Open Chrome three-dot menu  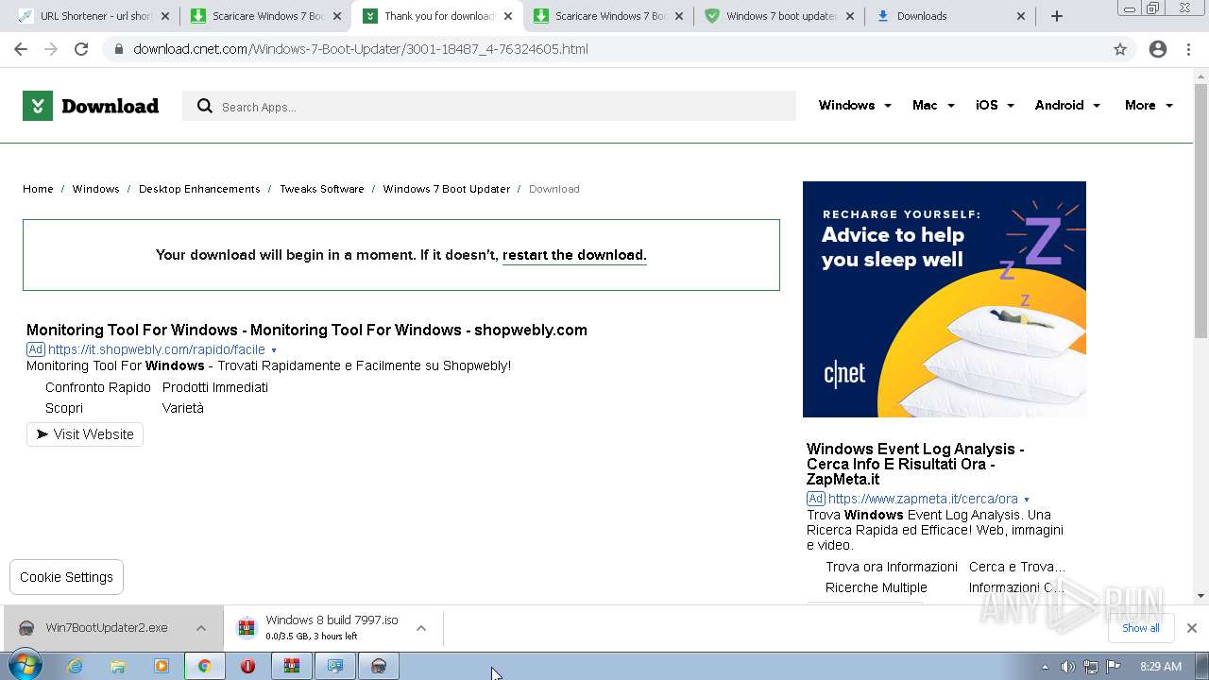pos(1188,49)
